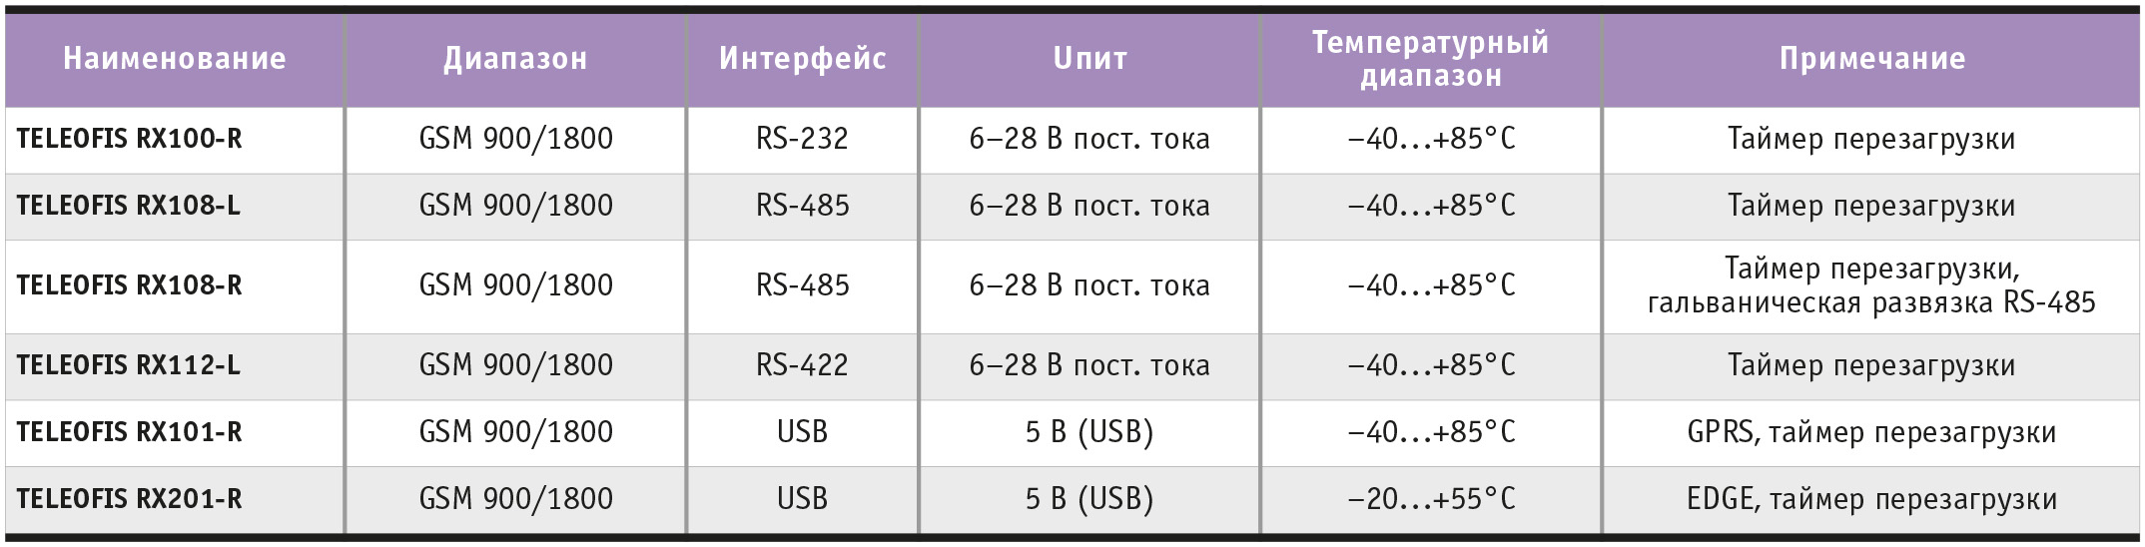Select the TELEOFIS RX112-L model cell

(128, 365)
